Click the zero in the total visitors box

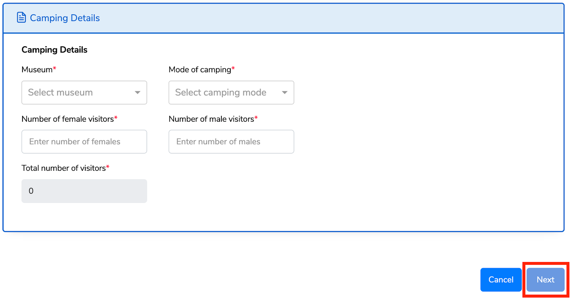pos(31,191)
